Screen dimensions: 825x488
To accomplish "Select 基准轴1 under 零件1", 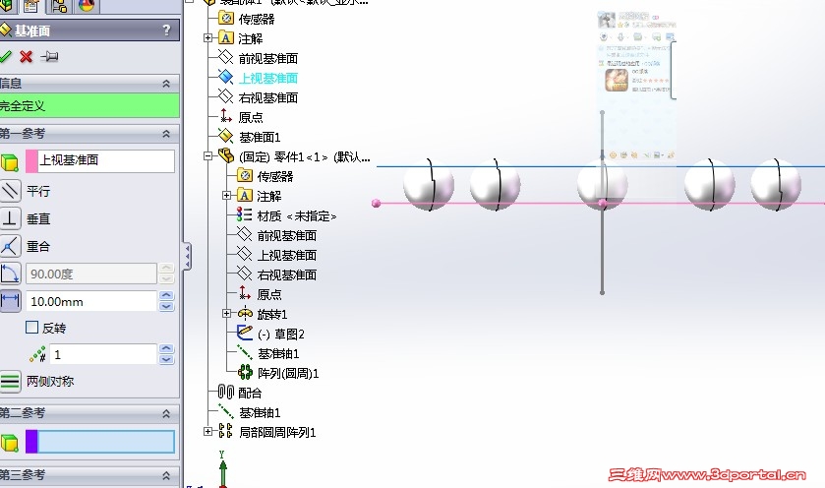I will tap(278, 354).
